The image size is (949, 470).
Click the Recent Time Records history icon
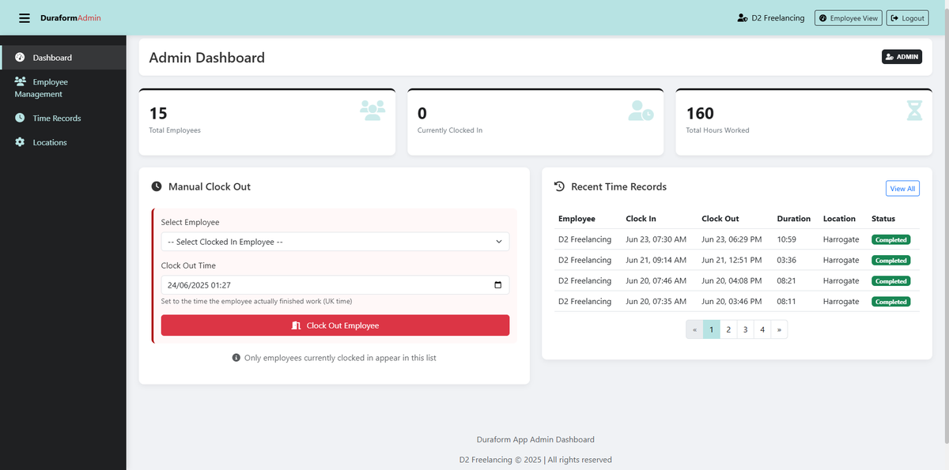(x=559, y=187)
